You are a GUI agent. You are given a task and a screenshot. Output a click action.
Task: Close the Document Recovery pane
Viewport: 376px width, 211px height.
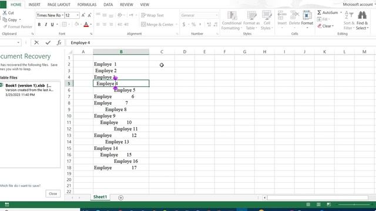pyautogui.click(x=53, y=193)
